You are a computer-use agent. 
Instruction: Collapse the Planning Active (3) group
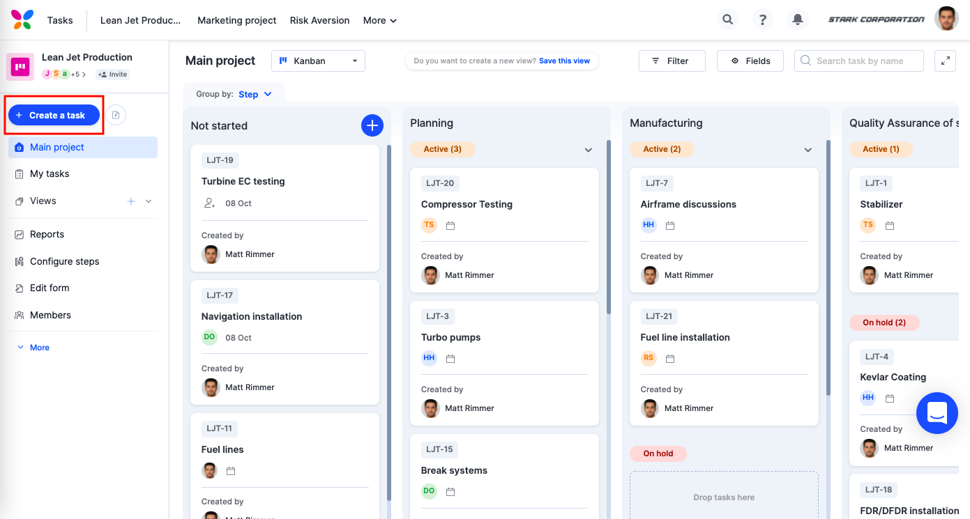pyautogui.click(x=589, y=150)
